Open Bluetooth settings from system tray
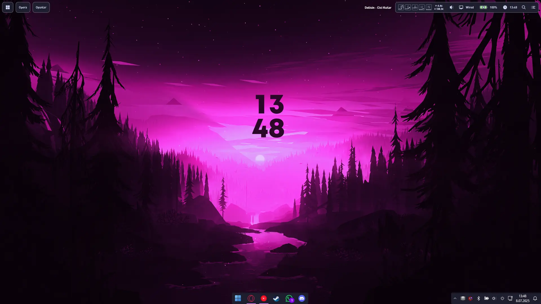The width and height of the screenshot is (541, 304). click(x=478, y=298)
